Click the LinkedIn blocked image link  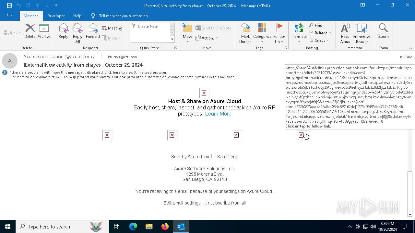click(x=301, y=135)
